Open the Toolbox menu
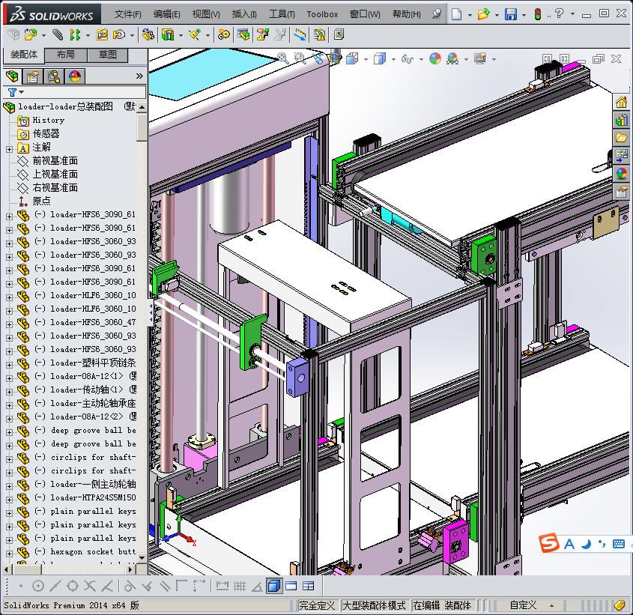The width and height of the screenshot is (633, 615). click(x=322, y=13)
